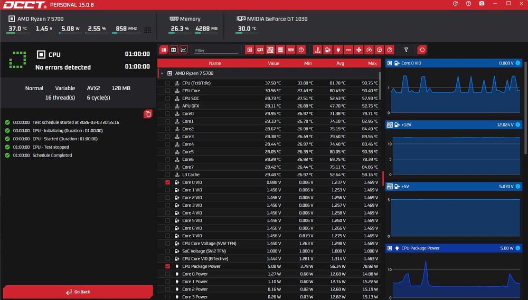Switch to the graph view mode icon
The width and height of the screenshot is (528, 300).
click(183, 50)
